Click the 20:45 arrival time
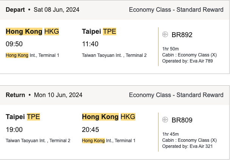The width and height of the screenshot is (230, 160). pyautogui.click(x=90, y=130)
